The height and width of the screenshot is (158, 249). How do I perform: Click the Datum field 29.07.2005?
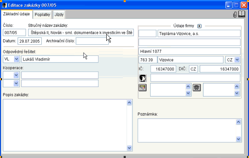pos(30,41)
